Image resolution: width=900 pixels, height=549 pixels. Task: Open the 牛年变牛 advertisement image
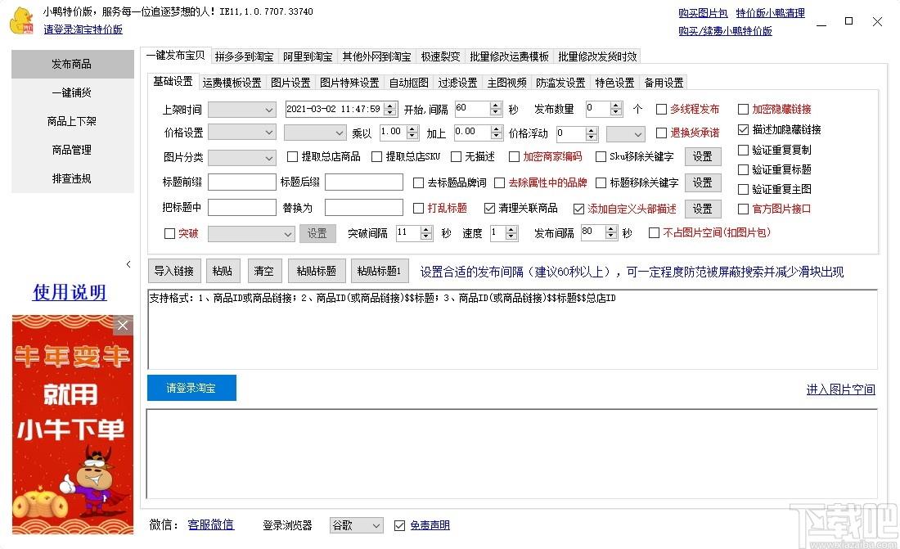click(x=73, y=425)
